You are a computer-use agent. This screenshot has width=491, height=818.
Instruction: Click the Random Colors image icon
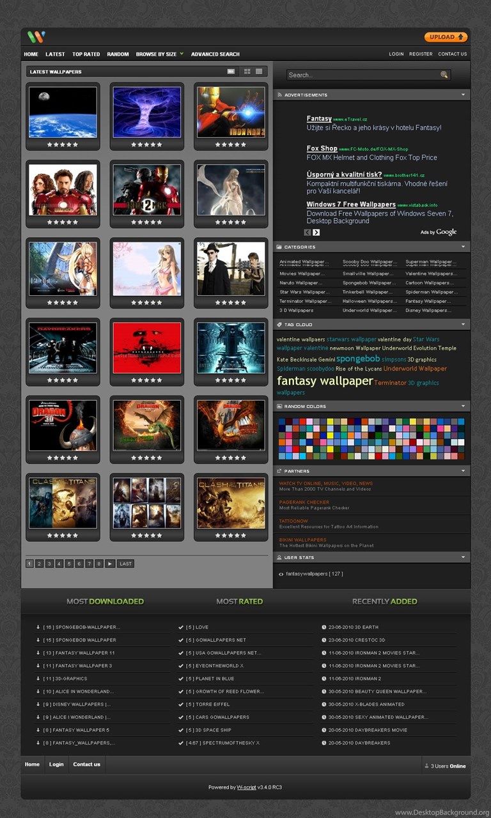click(x=279, y=406)
